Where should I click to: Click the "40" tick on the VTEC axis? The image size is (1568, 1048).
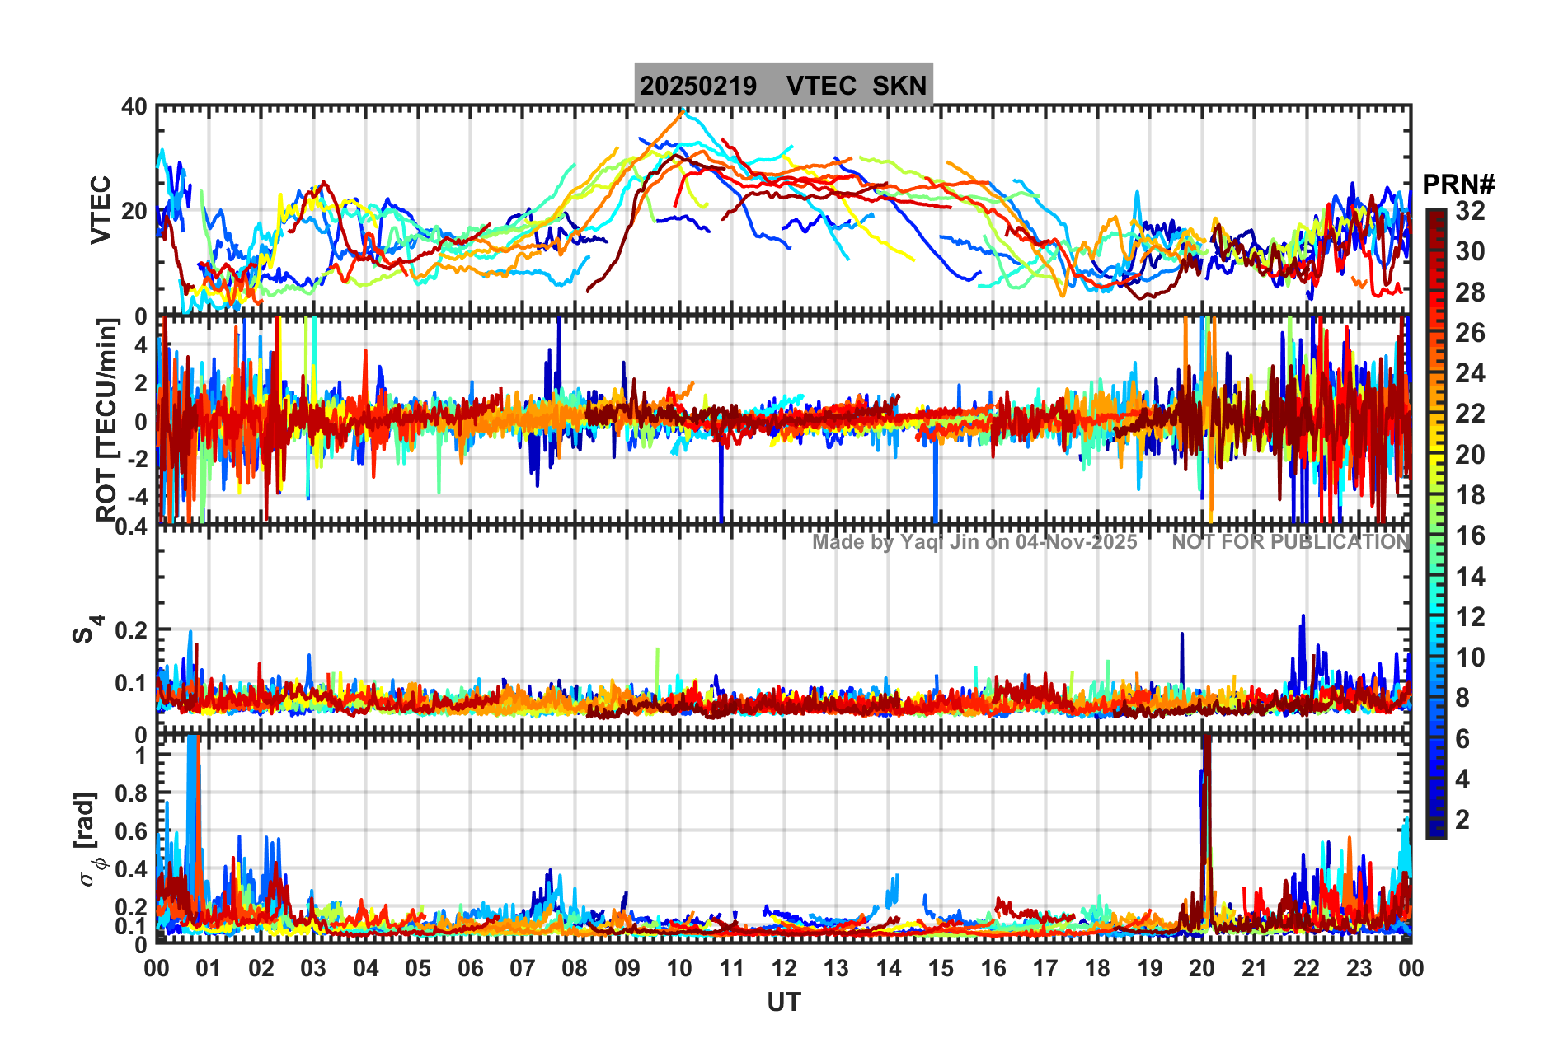click(134, 107)
